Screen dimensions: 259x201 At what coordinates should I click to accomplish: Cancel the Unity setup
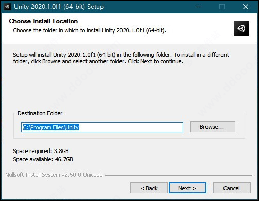[x=232, y=188]
